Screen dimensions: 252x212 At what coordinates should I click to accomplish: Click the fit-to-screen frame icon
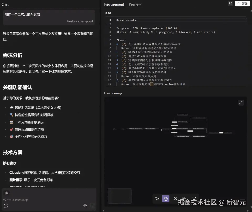pyautogui.click(x=193, y=199)
